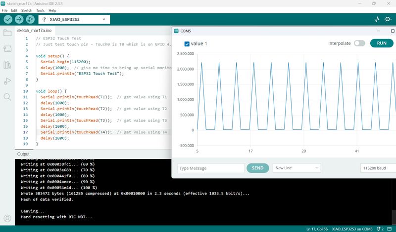Click the Verify sketch checkmark button
Viewport: 396px width, 232px height.
point(8,19)
